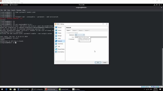Open File Explorer from taskbar

click(10, 89)
